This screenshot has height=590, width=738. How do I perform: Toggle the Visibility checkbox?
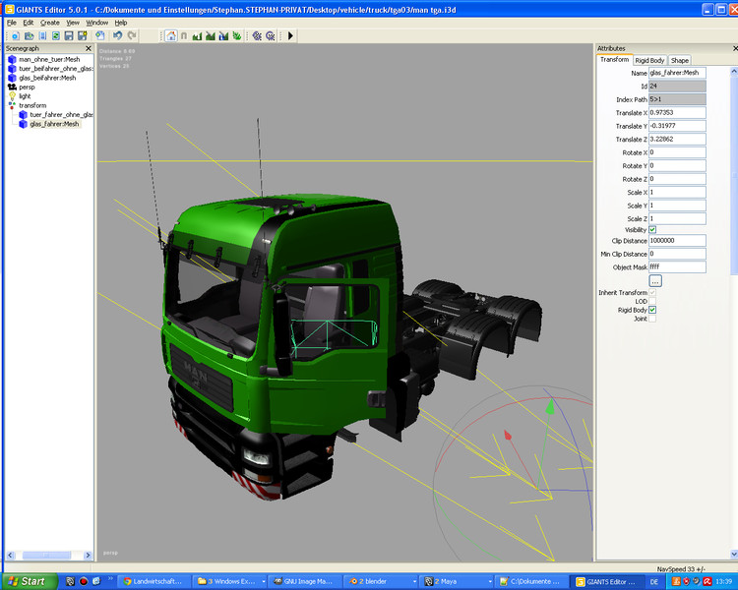(652, 229)
